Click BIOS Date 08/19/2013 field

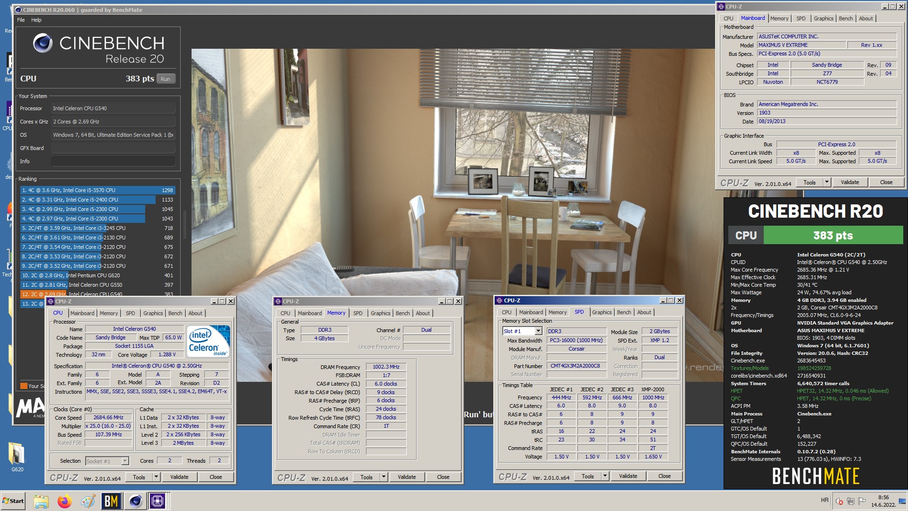(827, 121)
